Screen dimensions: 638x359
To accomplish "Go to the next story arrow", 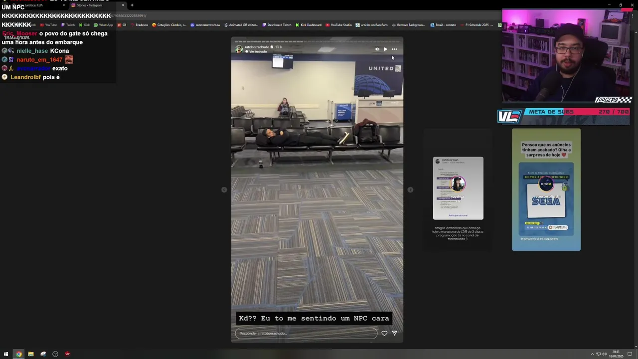I will pyautogui.click(x=410, y=189).
